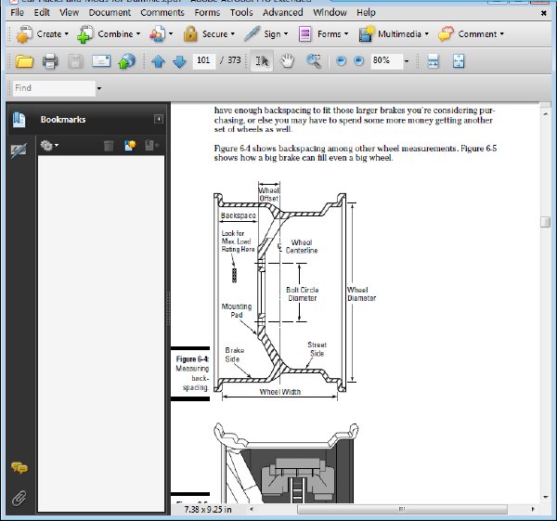The height and width of the screenshot is (521, 557).
Task: Click the vertical scrollbar up arrow
Action: [545, 113]
